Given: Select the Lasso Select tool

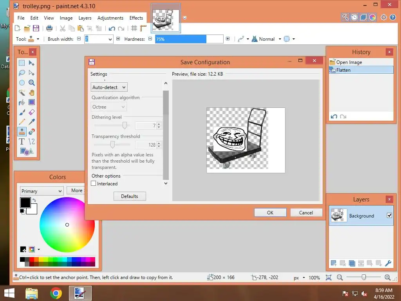Looking at the screenshot, I should [22, 73].
